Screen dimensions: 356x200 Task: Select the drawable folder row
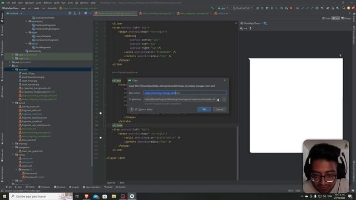point(48,69)
